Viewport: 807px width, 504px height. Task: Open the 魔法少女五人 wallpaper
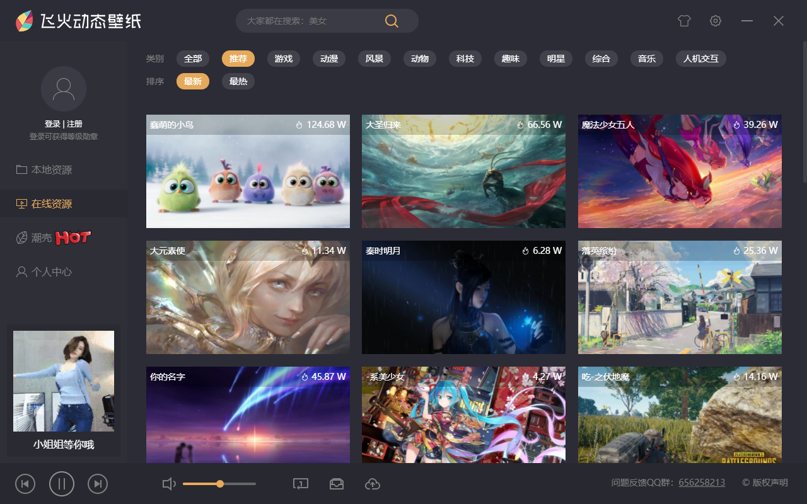pyautogui.click(x=680, y=171)
